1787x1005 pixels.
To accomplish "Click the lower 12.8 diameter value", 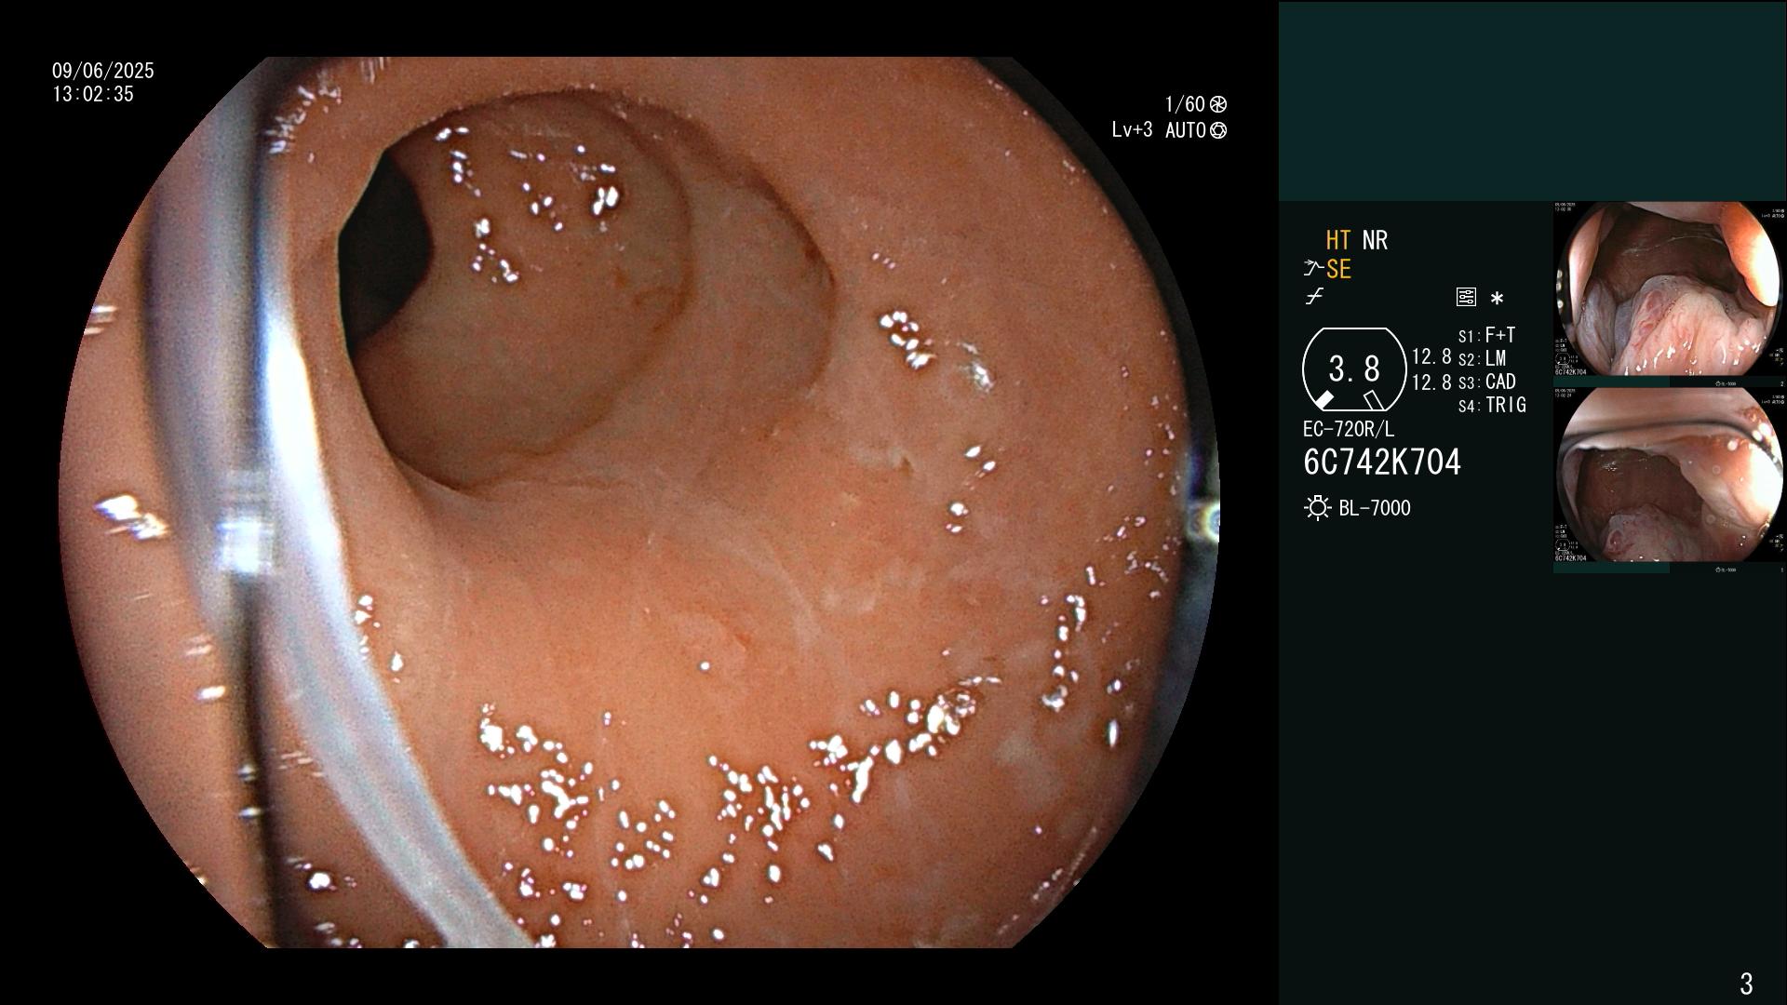I will [x=1431, y=382].
